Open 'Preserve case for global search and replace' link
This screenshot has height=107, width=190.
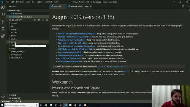pyautogui.click(x=77, y=34)
